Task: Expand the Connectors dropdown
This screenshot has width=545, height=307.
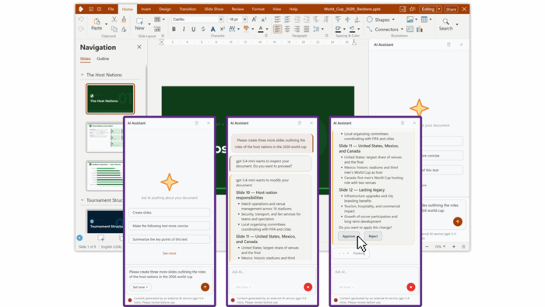Action: 402,29
